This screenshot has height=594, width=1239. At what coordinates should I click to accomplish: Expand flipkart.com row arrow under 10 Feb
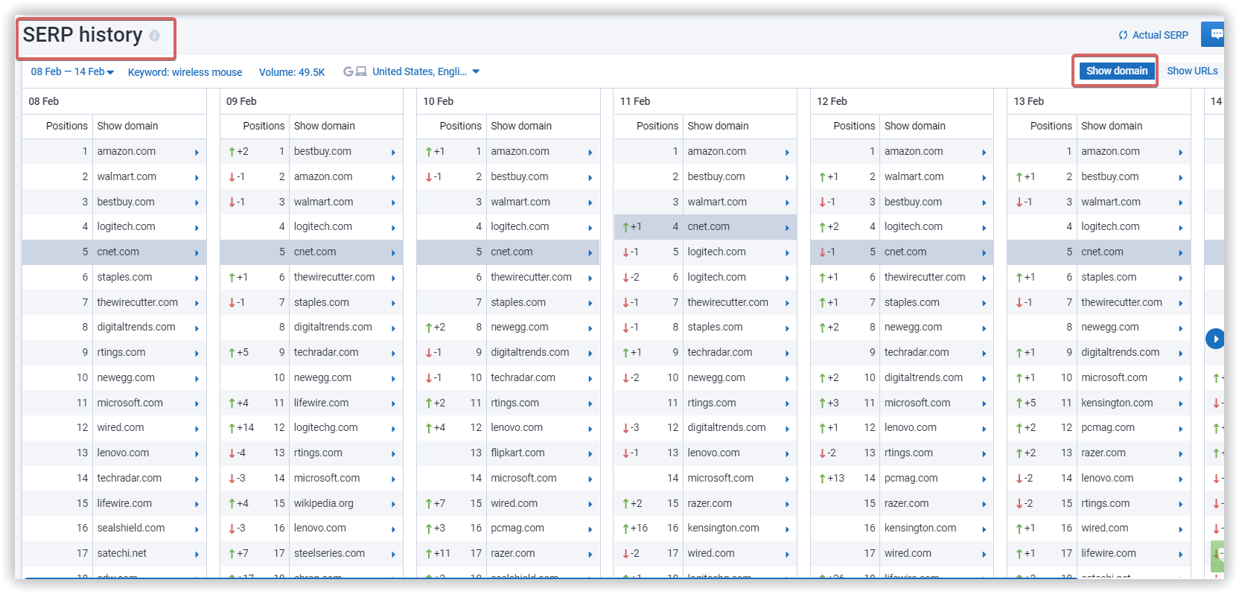click(x=590, y=454)
